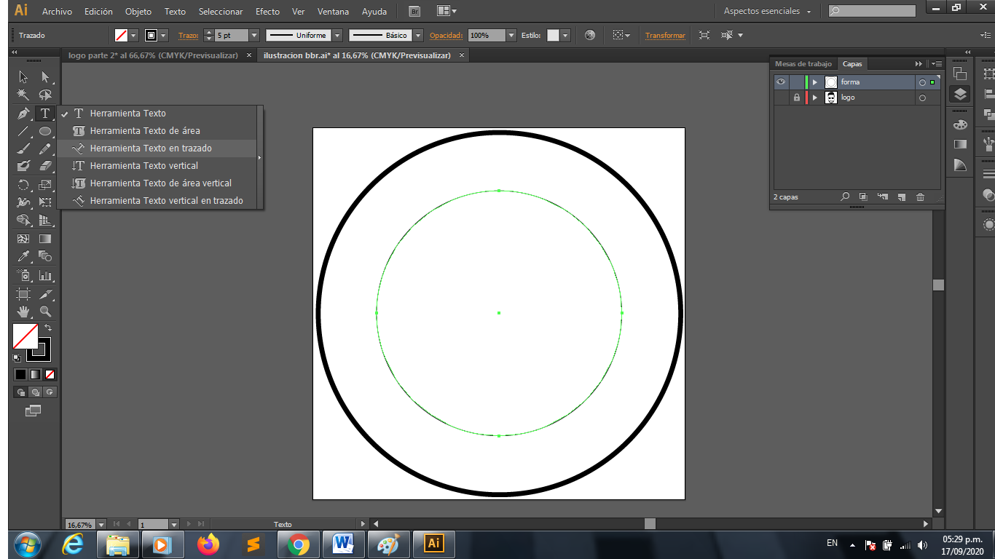Choose Herramienta Texto en trazado
The width and height of the screenshot is (995, 559).
point(158,148)
